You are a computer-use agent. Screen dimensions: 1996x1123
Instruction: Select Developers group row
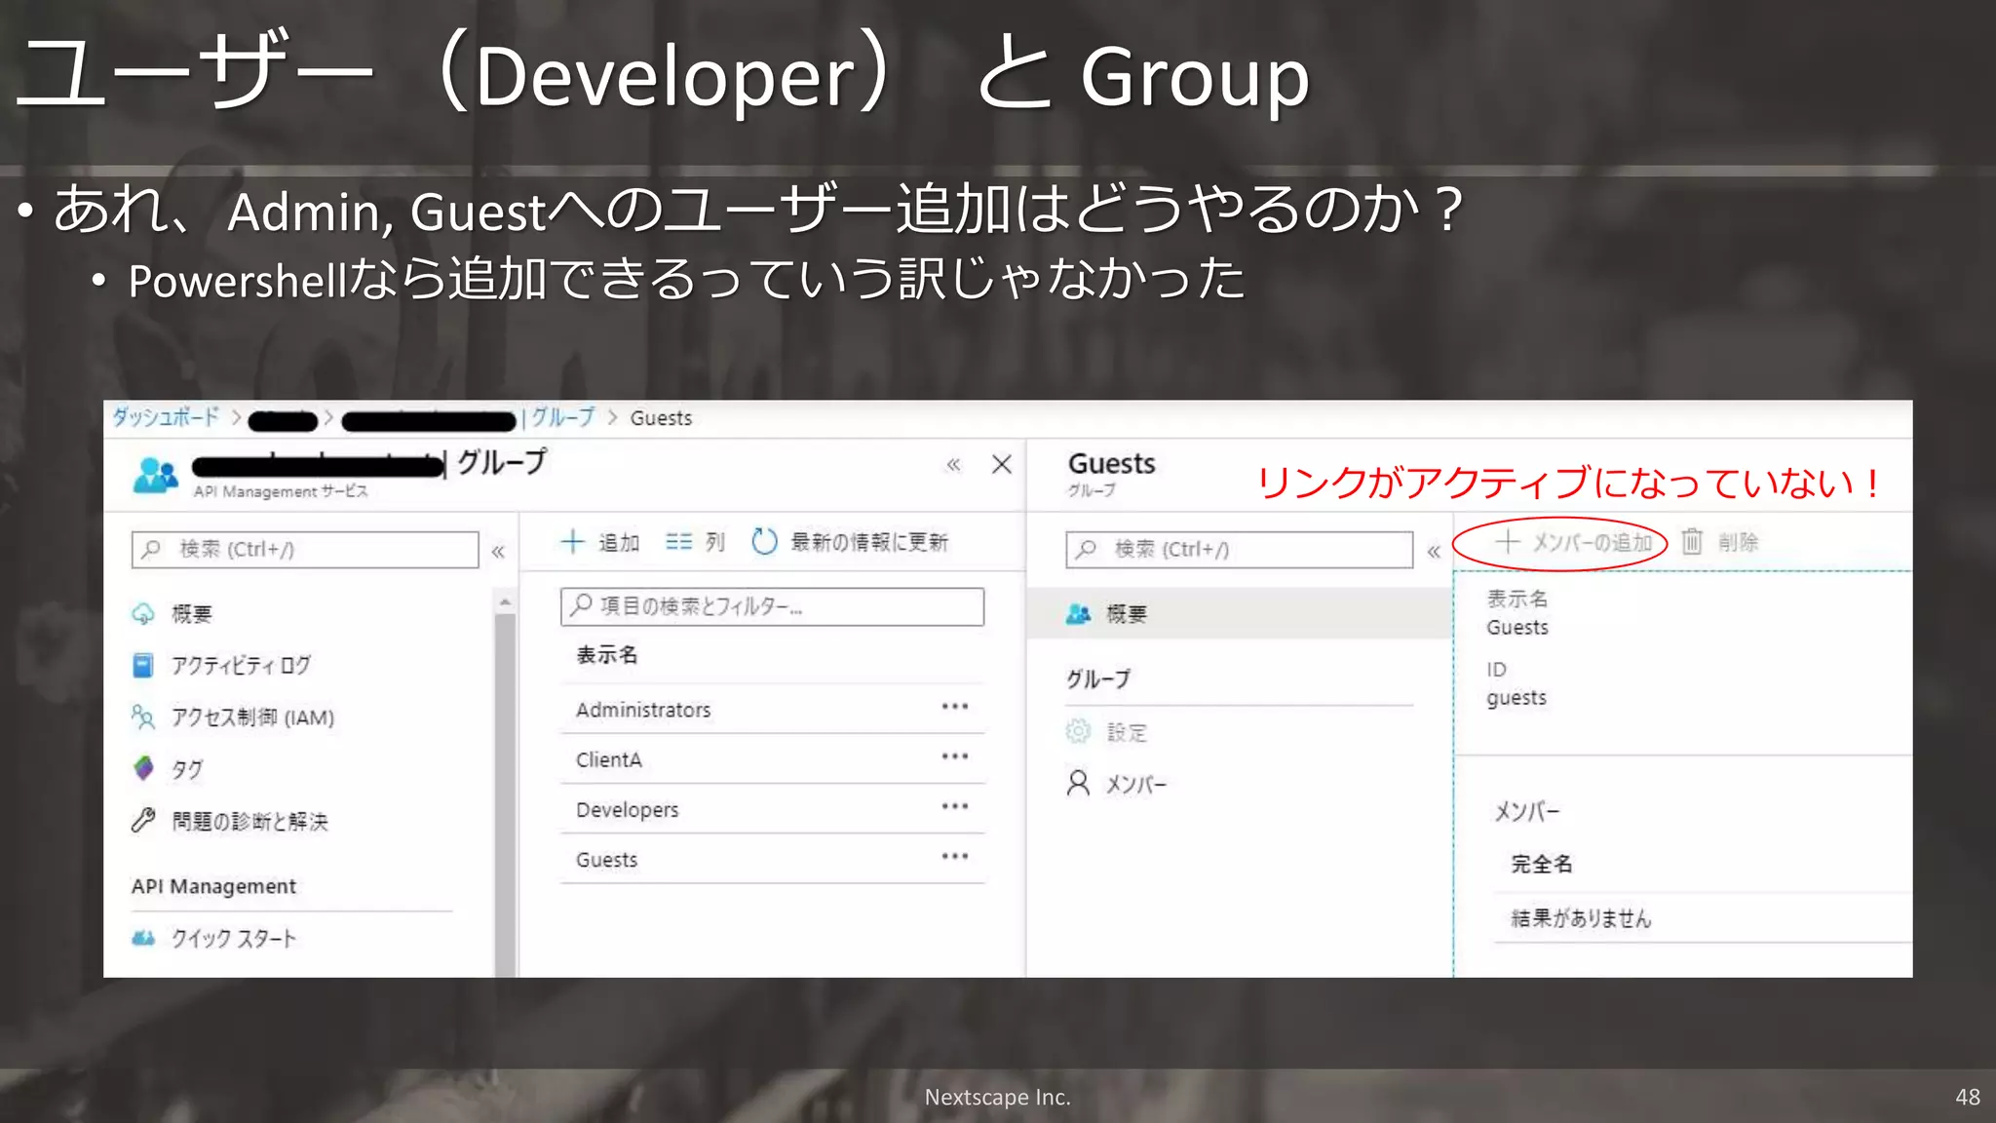773,809
